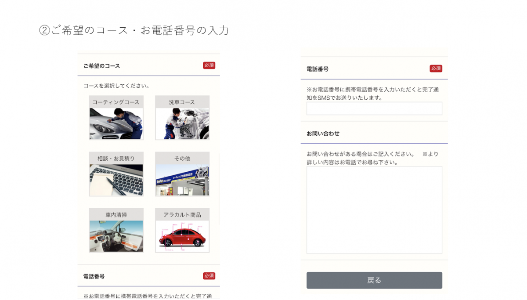
Task: Click inside the お問い合わせ text area
Action: pos(374,210)
